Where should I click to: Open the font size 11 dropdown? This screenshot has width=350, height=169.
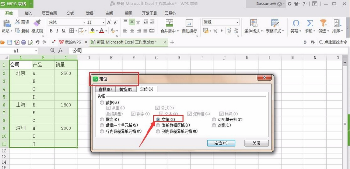click(x=103, y=22)
